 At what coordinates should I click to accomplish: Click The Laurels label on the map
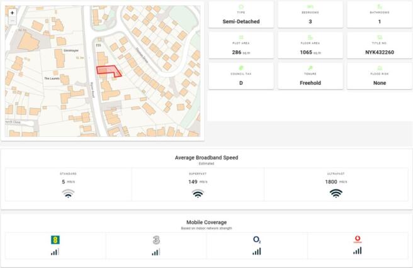[52, 78]
